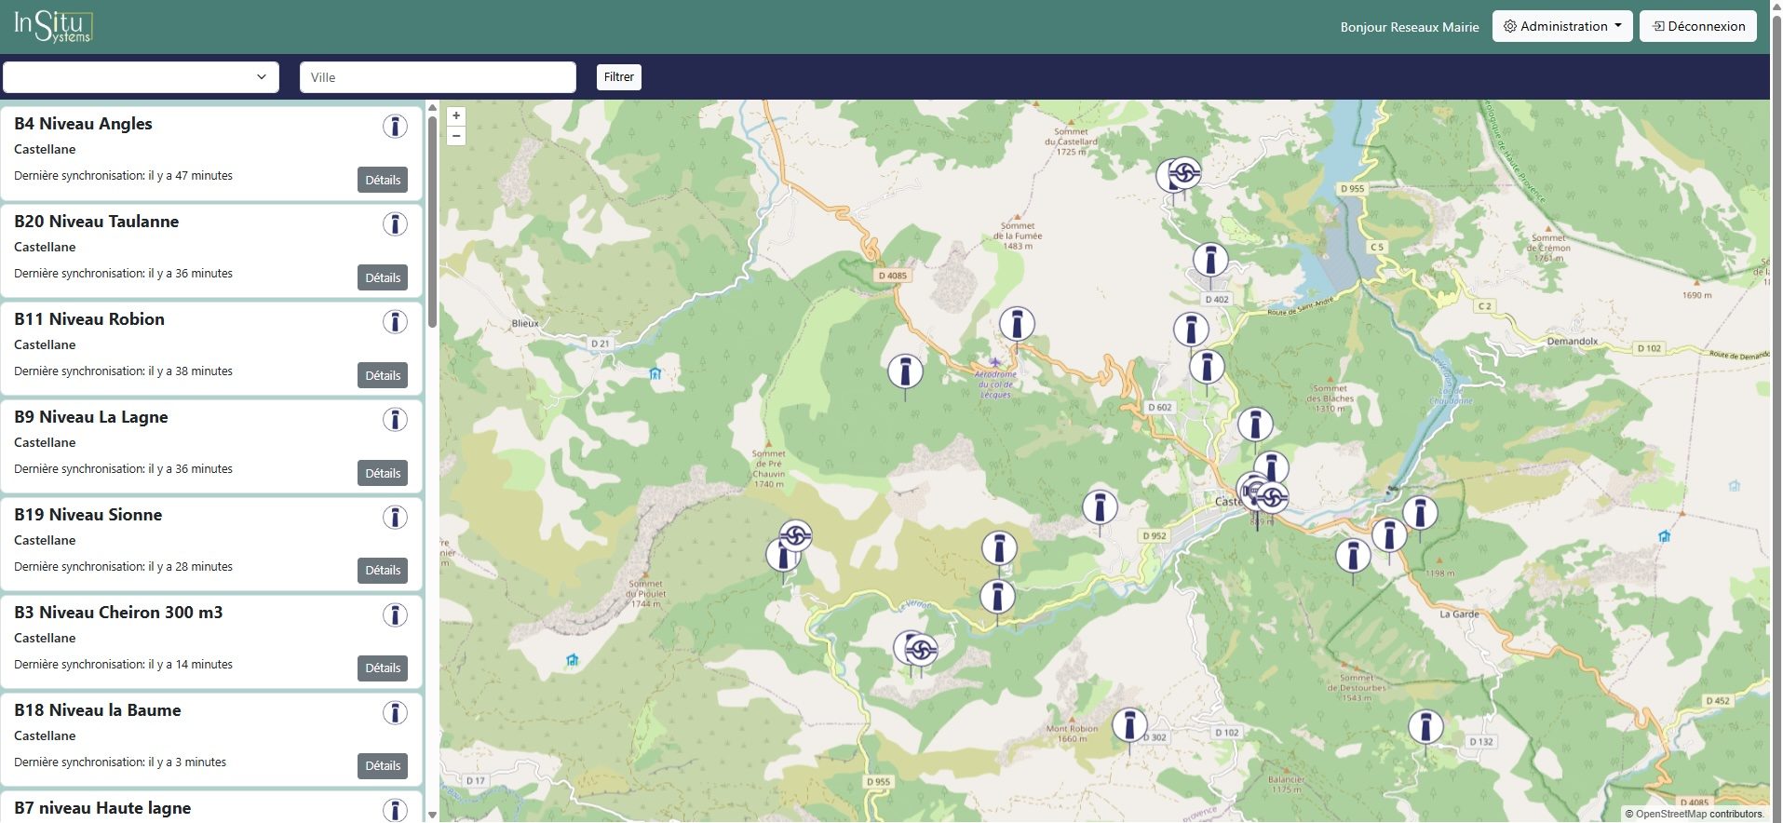
Task: Click the Déconnexion button
Action: pos(1698,26)
